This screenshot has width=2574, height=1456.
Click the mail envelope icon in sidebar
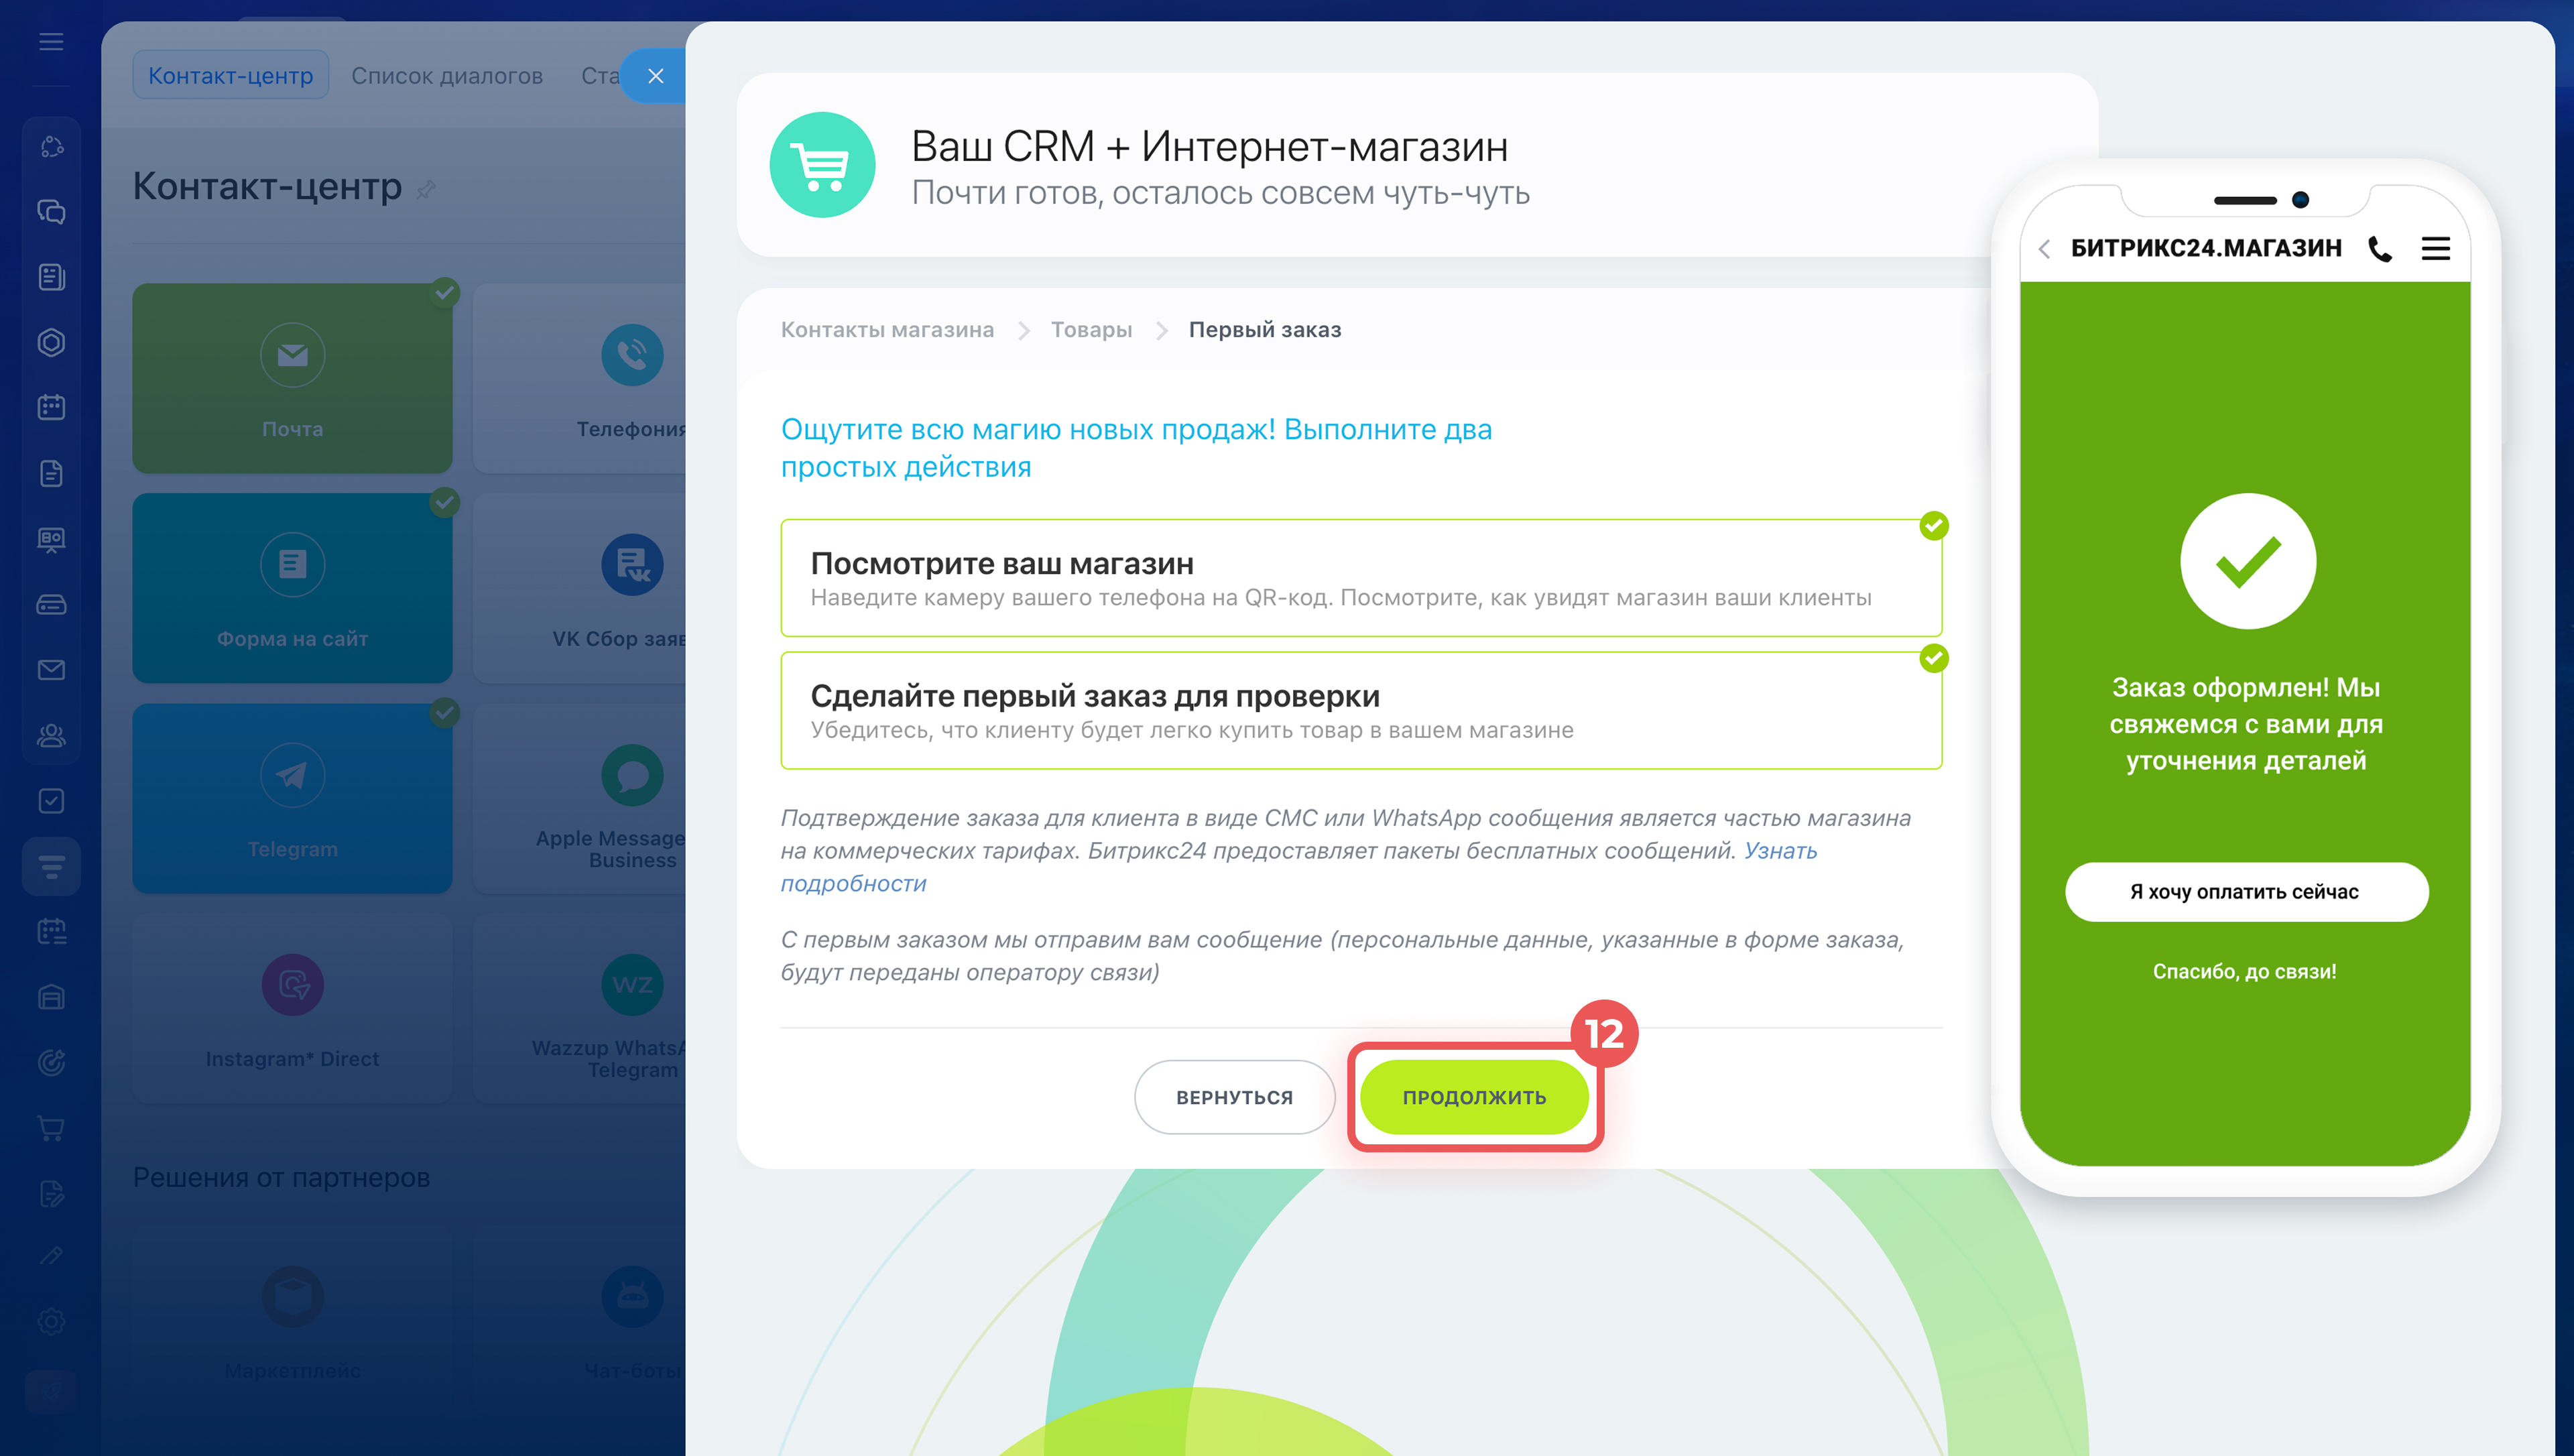pyautogui.click(x=51, y=670)
